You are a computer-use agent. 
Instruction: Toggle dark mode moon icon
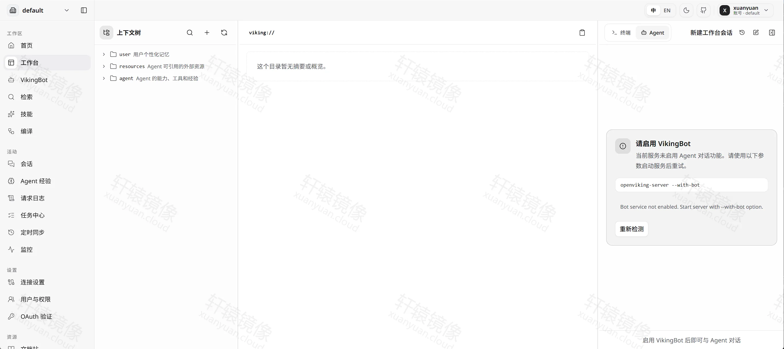[686, 10]
